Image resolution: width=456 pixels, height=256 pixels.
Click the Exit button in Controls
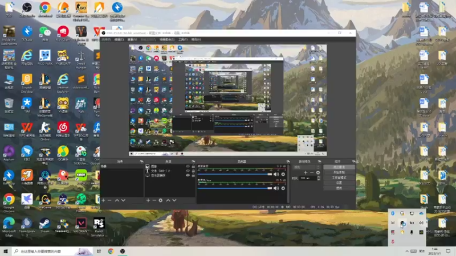339,188
